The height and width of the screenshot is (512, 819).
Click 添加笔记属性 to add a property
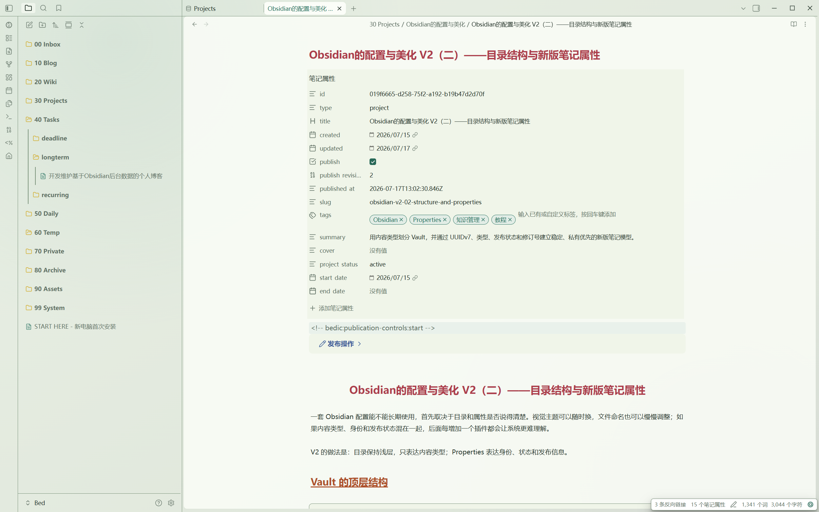(332, 308)
